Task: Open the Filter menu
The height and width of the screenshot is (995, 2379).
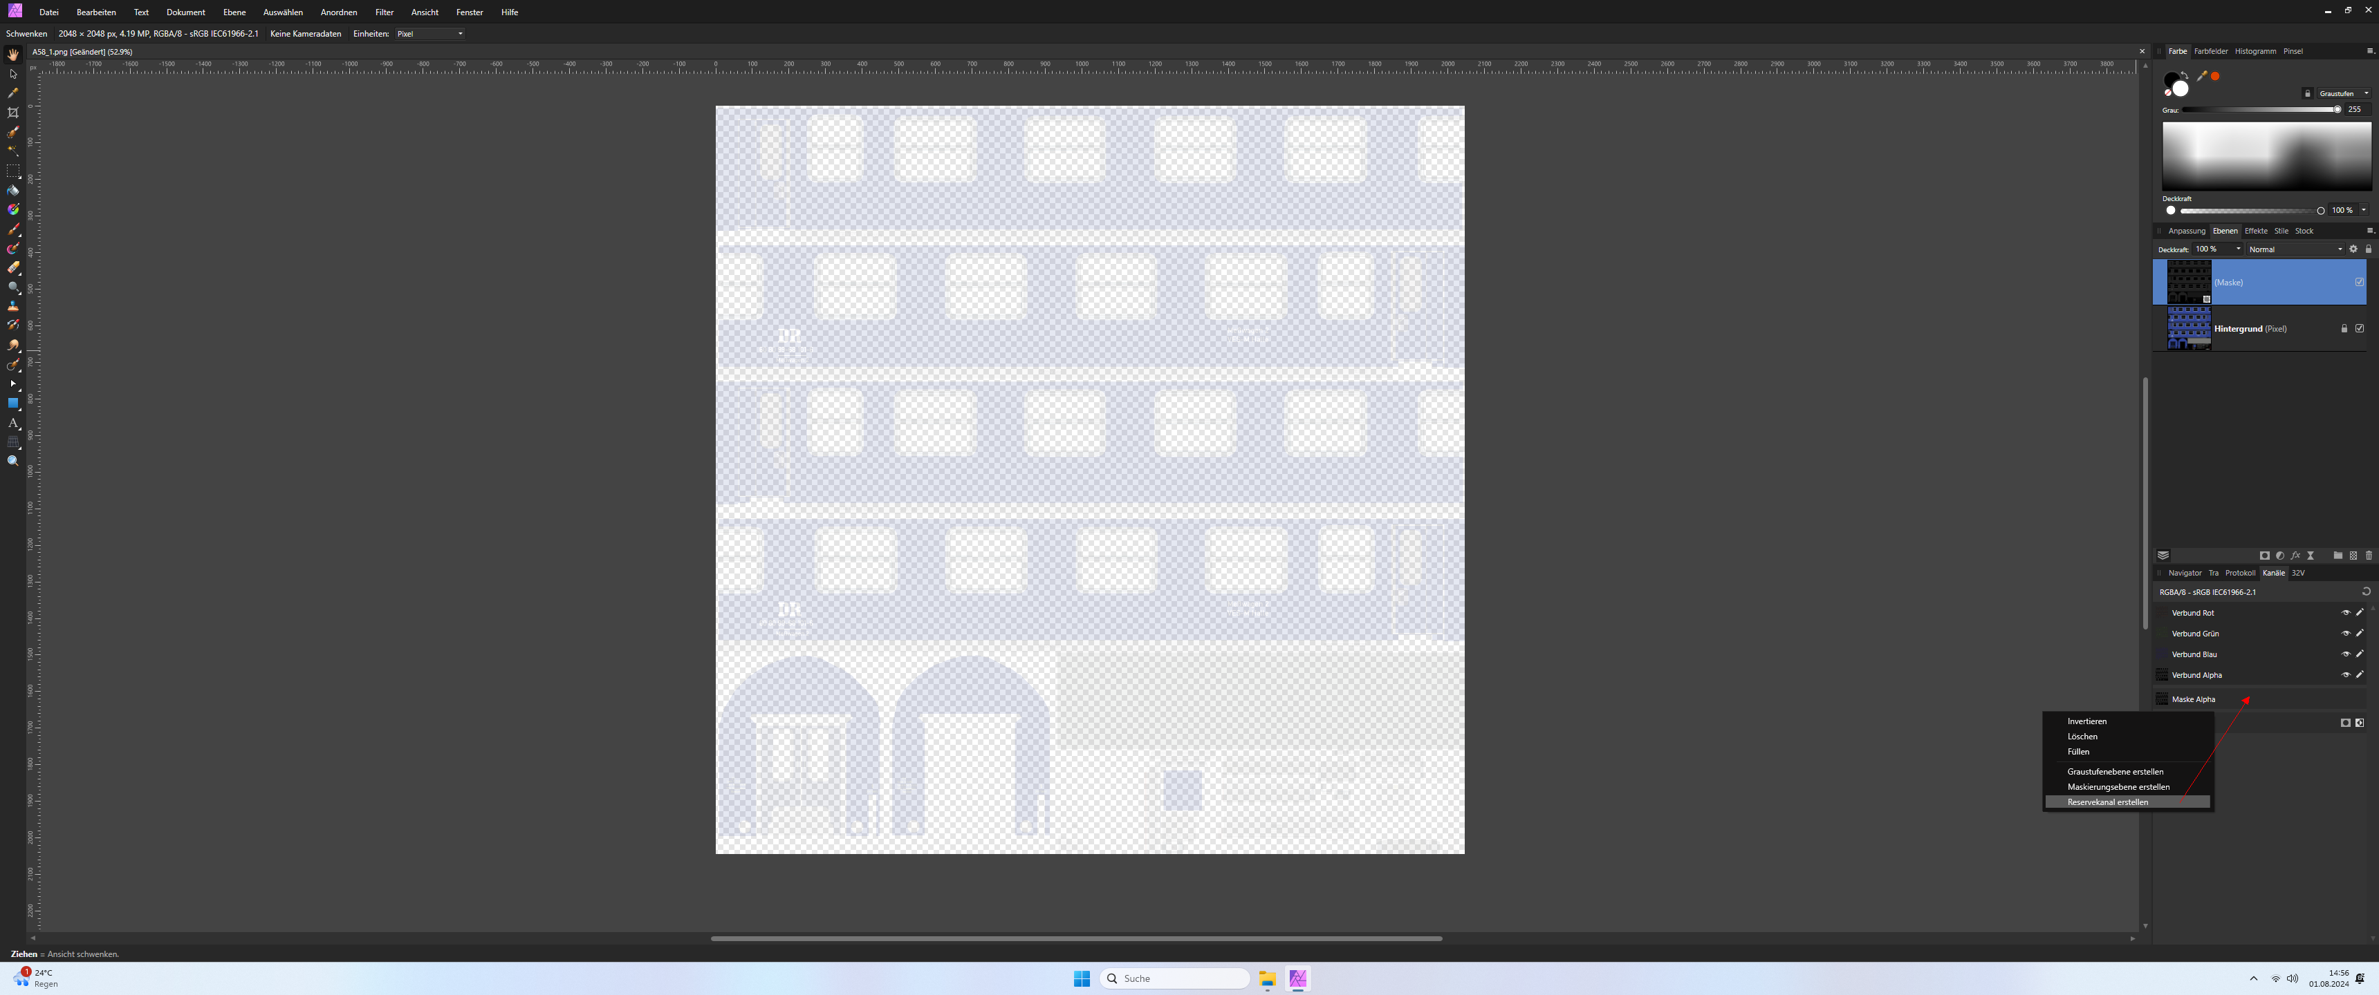Action: 385,12
